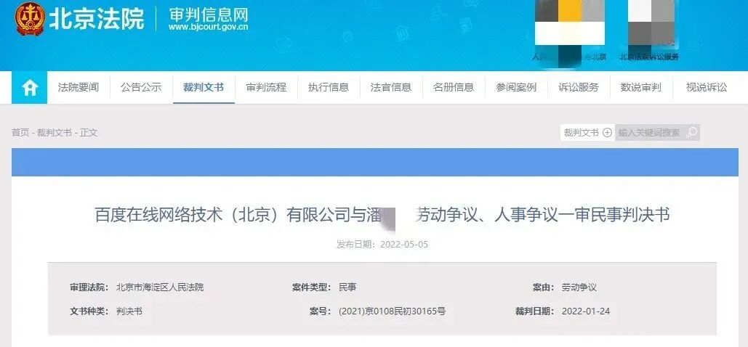Open the 审判流程 menu item
748x347 pixels.
coord(266,87)
